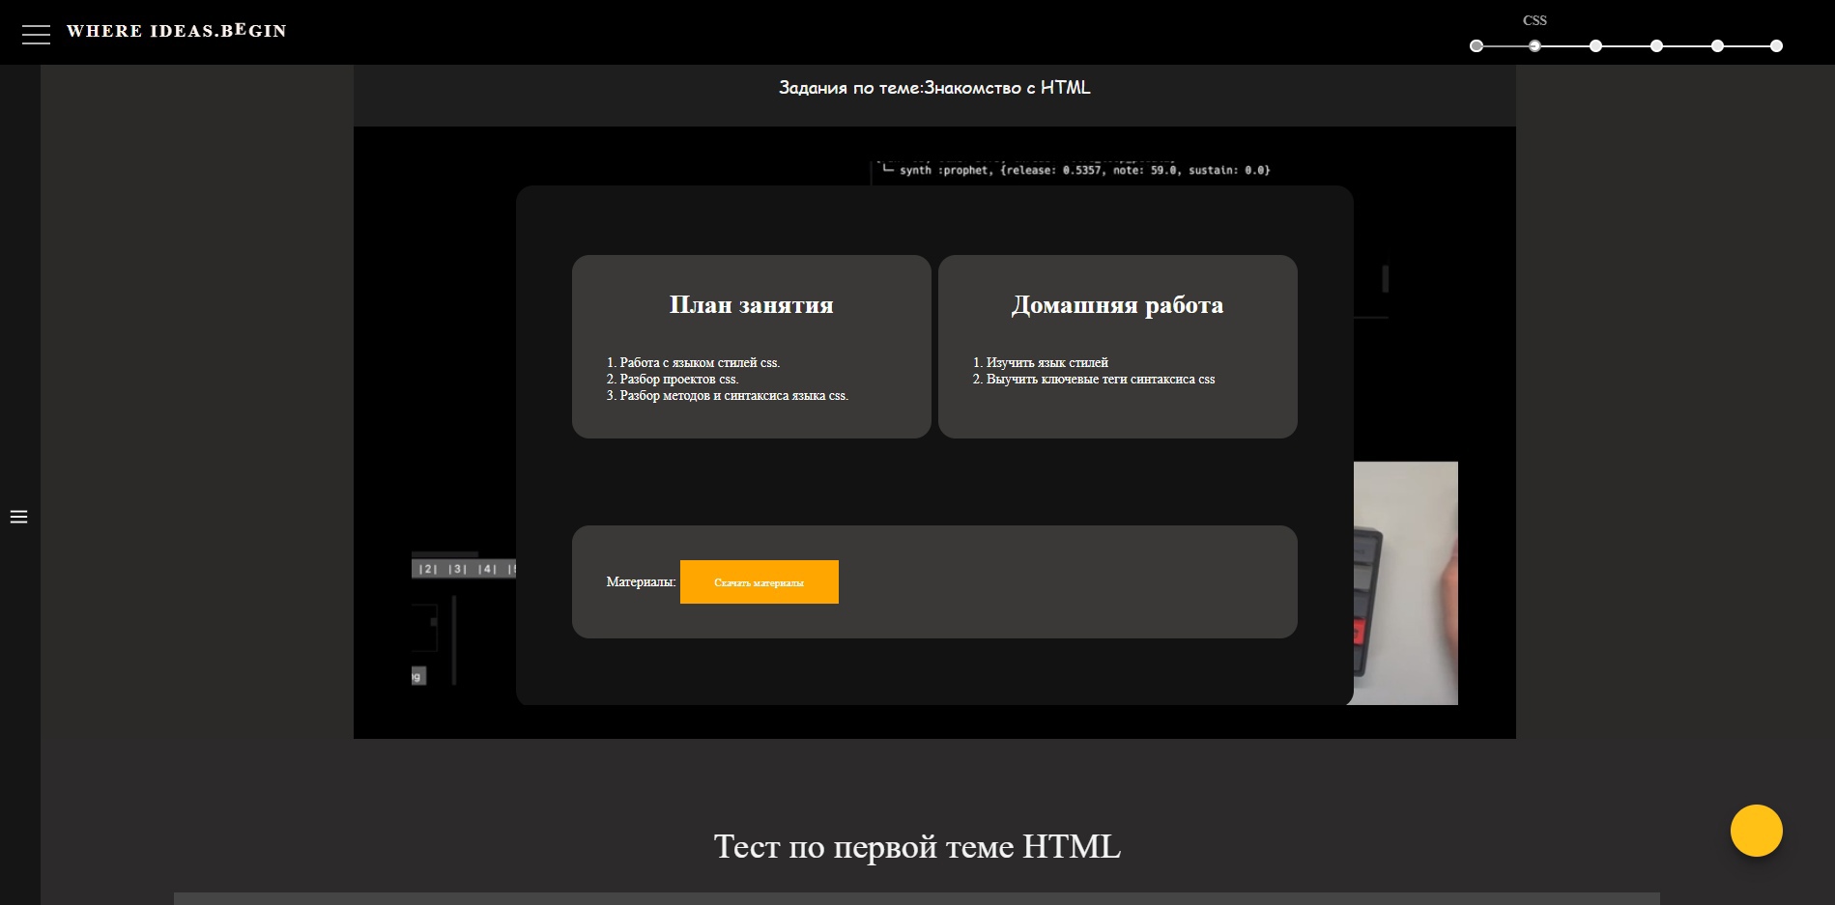The width and height of the screenshot is (1835, 905).
Task: Click the 'synth :prophet' code line in the background video
Action: coord(1084,170)
